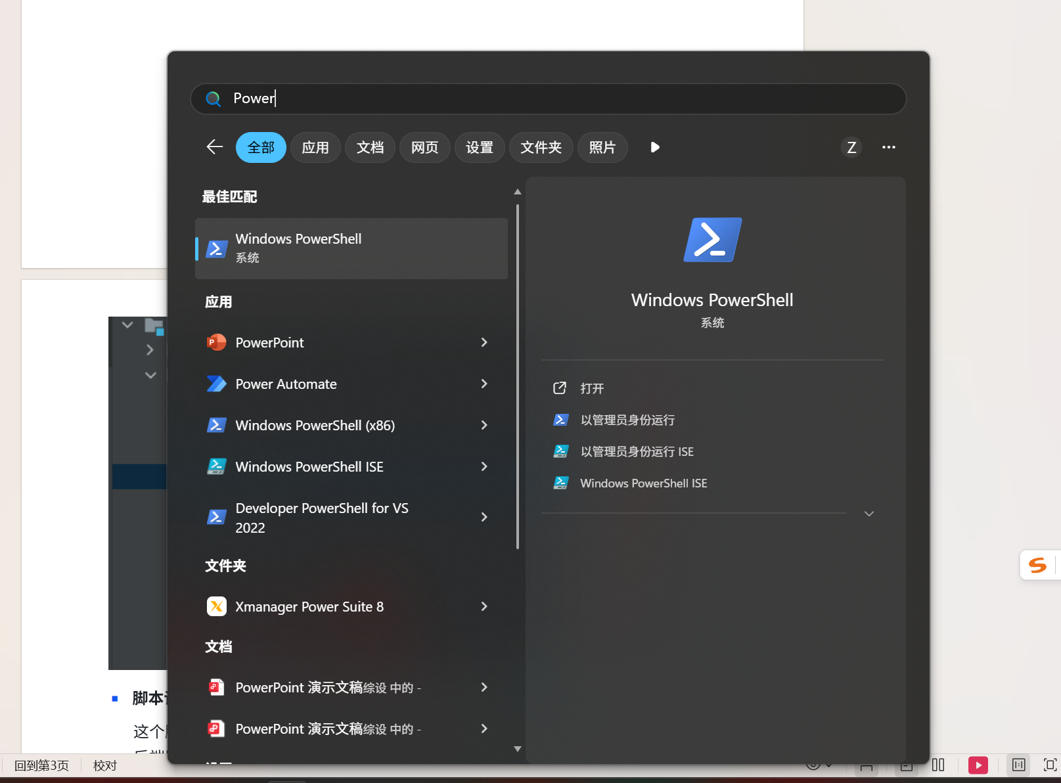Click the PowerPoint app icon
The image size is (1061, 783).
pyautogui.click(x=216, y=342)
